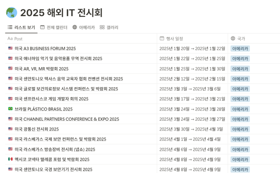Click 아메리카 tag in AR, VR, MR 박람회 row
This screenshot has height=173, width=280.
coord(240,69)
